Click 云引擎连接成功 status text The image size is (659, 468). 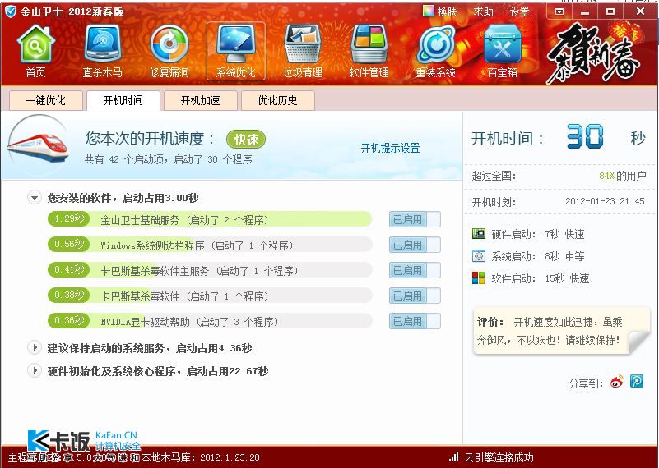click(x=499, y=457)
